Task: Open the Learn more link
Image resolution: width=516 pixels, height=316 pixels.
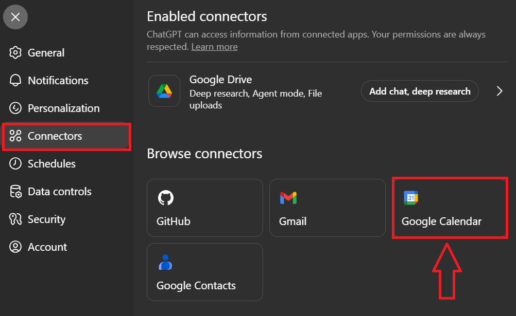Action: click(x=214, y=46)
